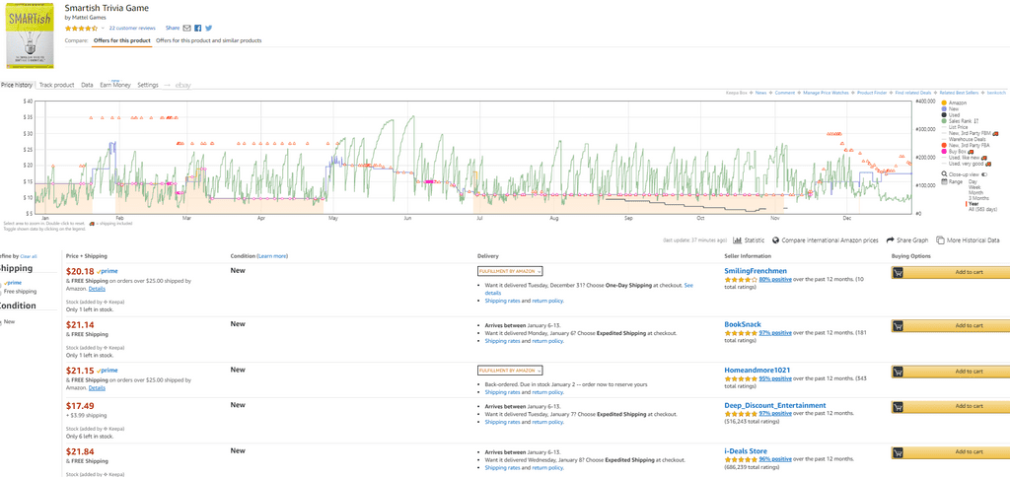The image size is (1010, 477).
Task: Click the email share envelope icon
Action: [x=187, y=29]
